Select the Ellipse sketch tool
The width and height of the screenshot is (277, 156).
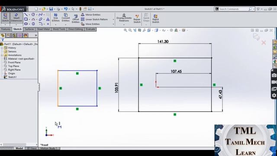click(40, 19)
